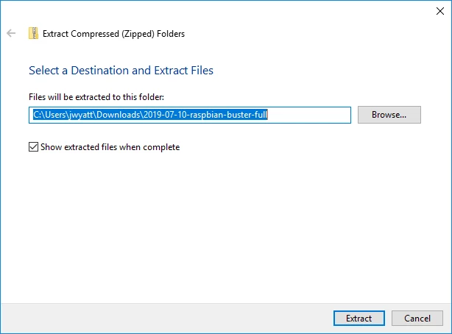Cancel the extraction wizard

pyautogui.click(x=417, y=318)
